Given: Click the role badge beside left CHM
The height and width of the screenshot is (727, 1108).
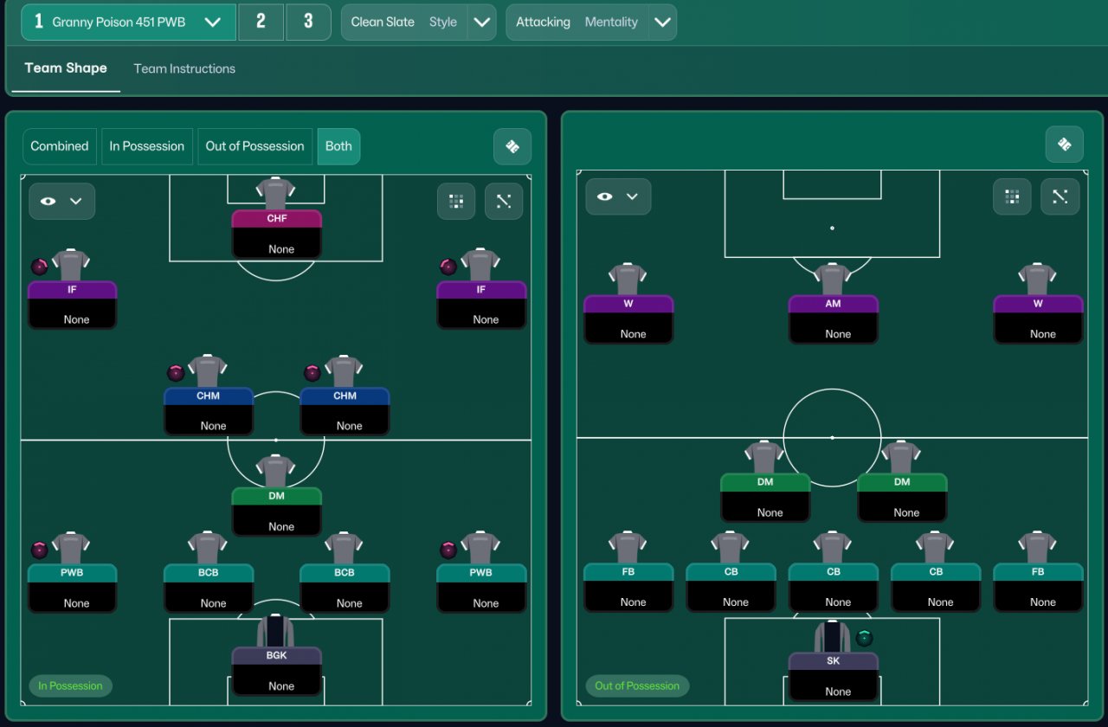Looking at the screenshot, I should pos(176,373).
